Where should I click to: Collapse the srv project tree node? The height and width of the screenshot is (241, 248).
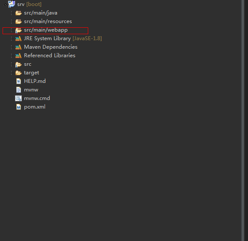click(5, 5)
